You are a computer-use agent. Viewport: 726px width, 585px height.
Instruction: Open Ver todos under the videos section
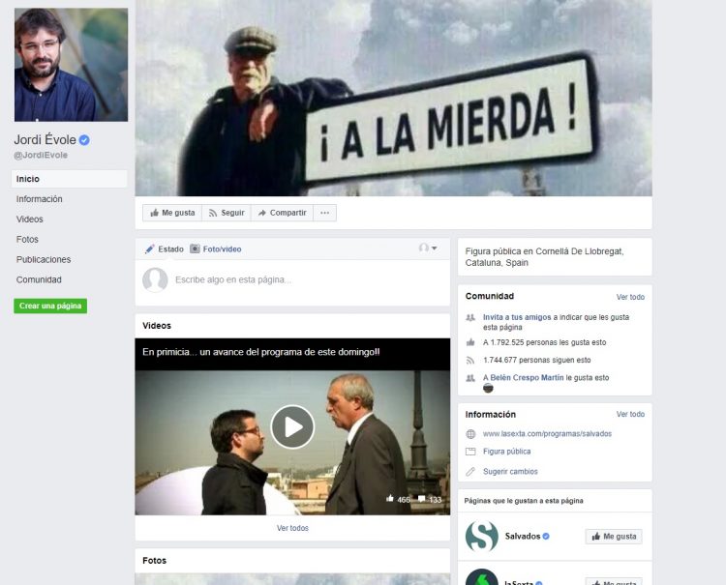(292, 528)
